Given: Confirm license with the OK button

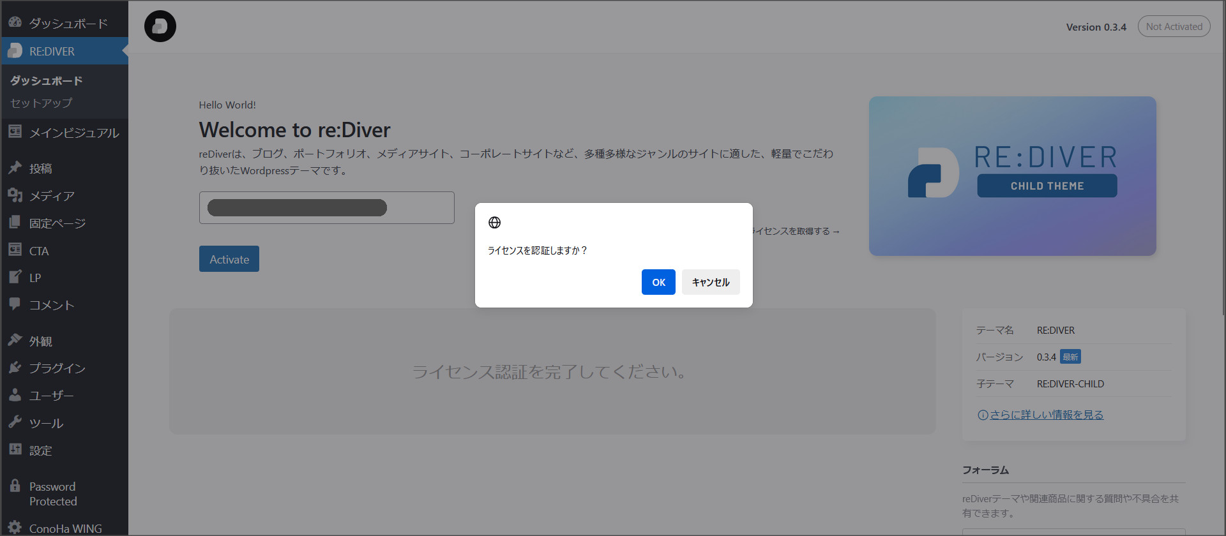Looking at the screenshot, I should coord(658,282).
